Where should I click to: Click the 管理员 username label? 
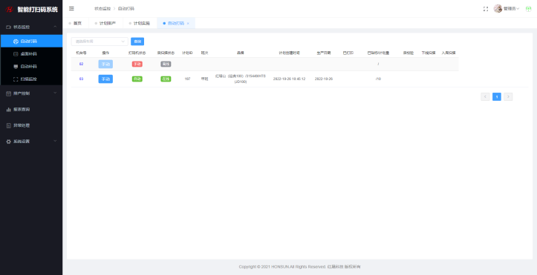pos(510,9)
